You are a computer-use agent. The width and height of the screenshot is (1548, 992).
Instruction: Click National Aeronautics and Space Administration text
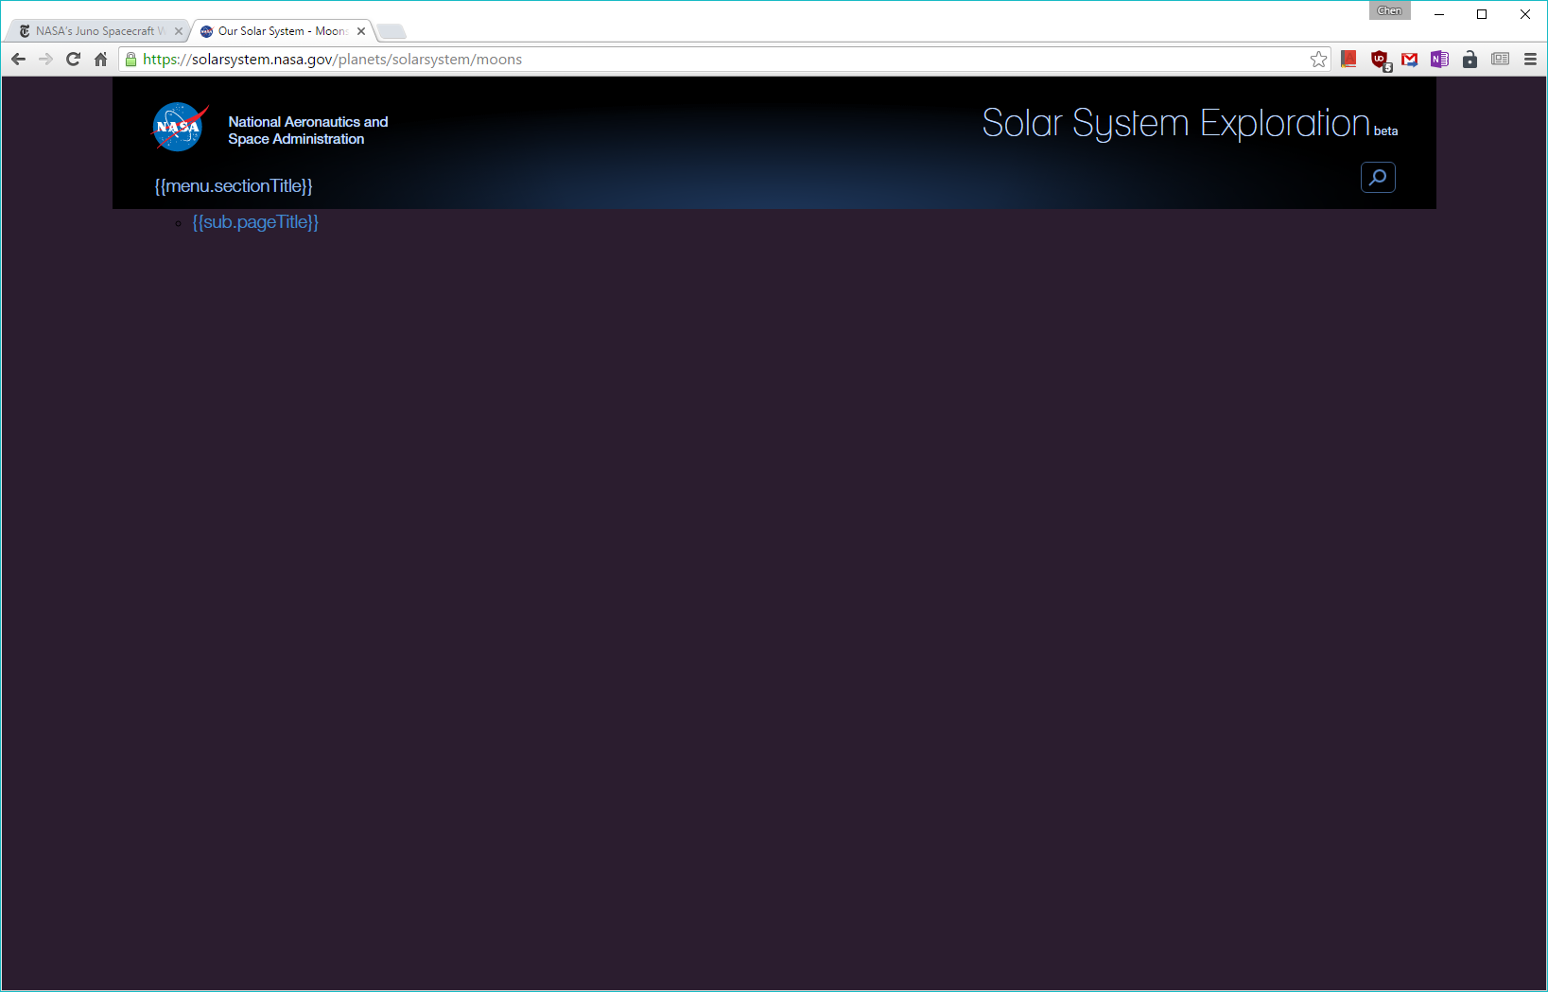[x=308, y=131]
